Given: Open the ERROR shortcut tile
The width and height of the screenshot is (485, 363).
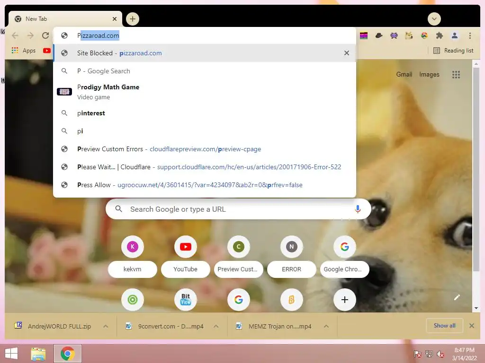Looking at the screenshot, I should [x=291, y=256].
